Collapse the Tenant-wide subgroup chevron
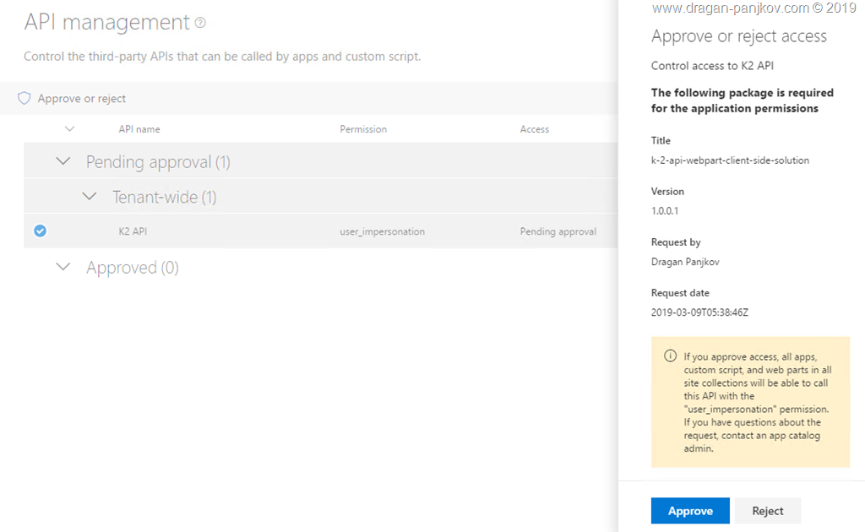The height and width of the screenshot is (532, 865). [x=90, y=197]
